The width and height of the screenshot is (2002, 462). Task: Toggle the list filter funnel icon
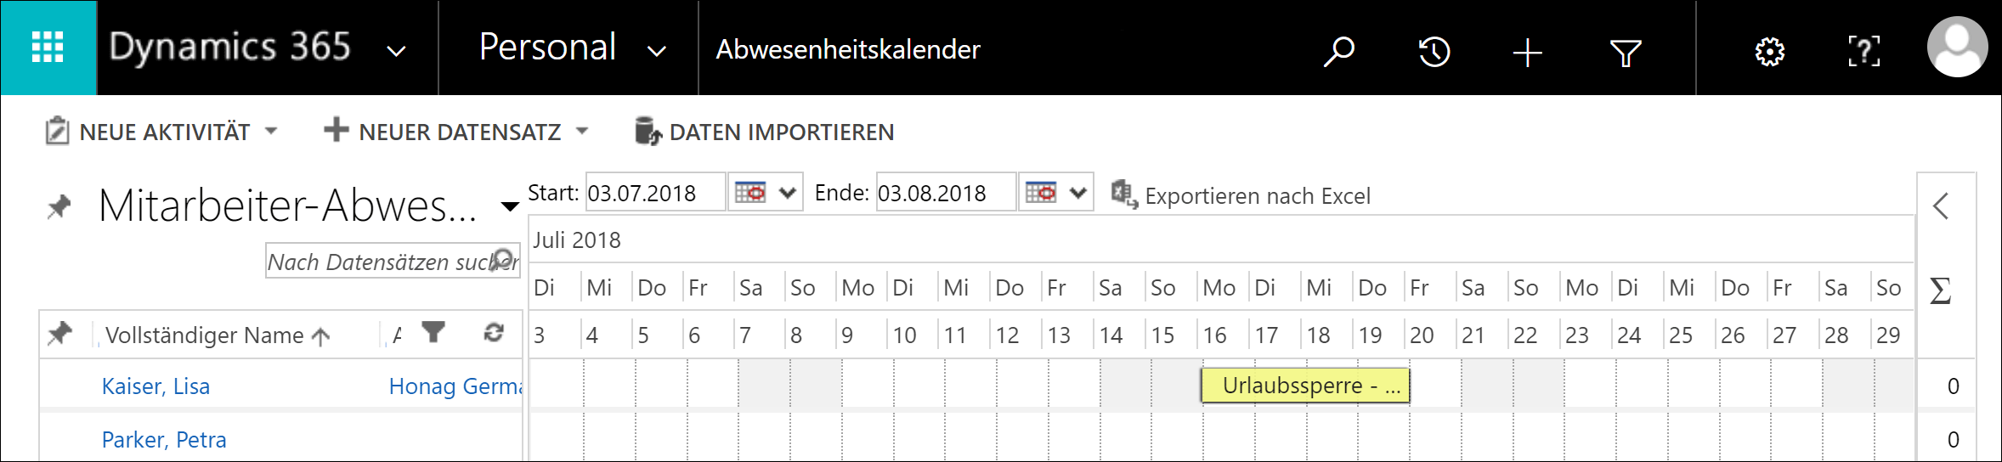pos(433,331)
